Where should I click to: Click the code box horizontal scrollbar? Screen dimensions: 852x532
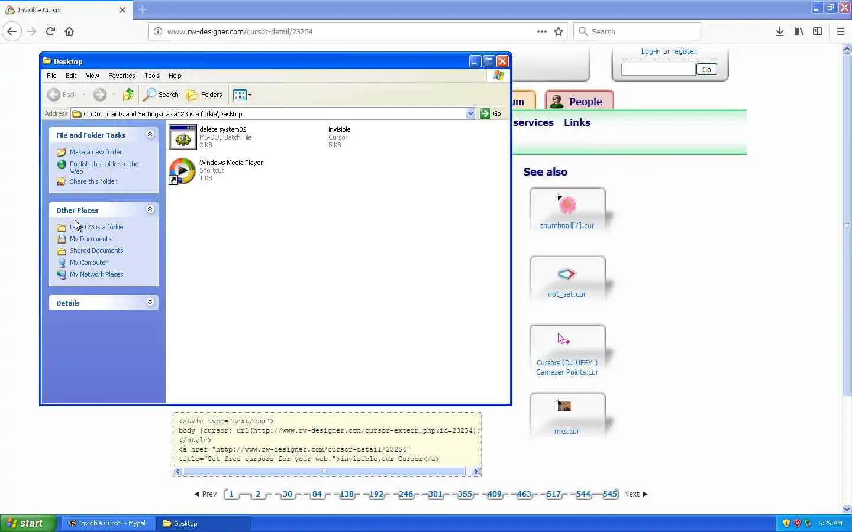[x=325, y=472]
